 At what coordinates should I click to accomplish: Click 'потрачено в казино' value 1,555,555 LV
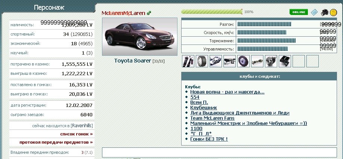77,64
